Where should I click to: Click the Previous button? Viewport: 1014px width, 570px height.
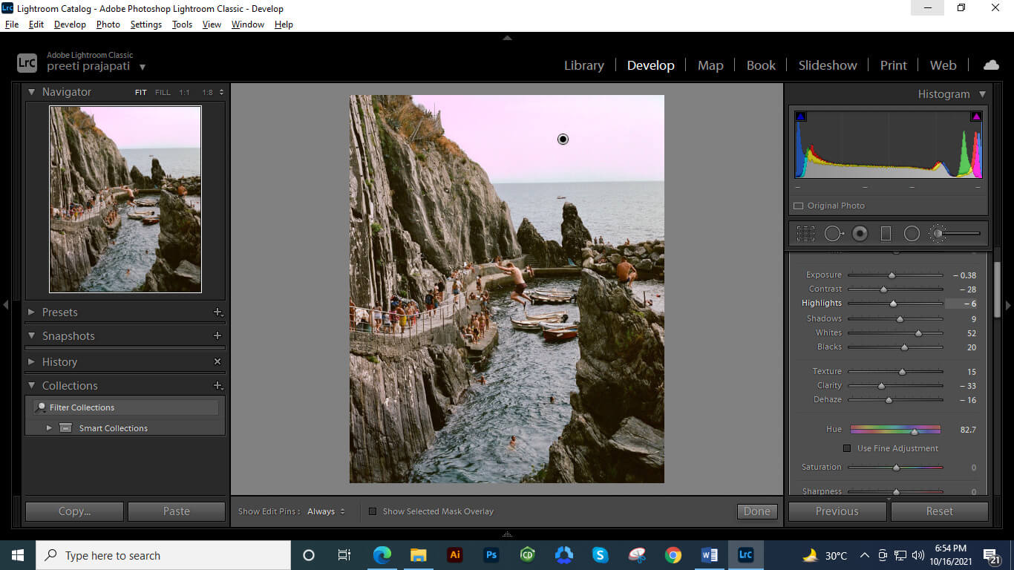(x=837, y=511)
